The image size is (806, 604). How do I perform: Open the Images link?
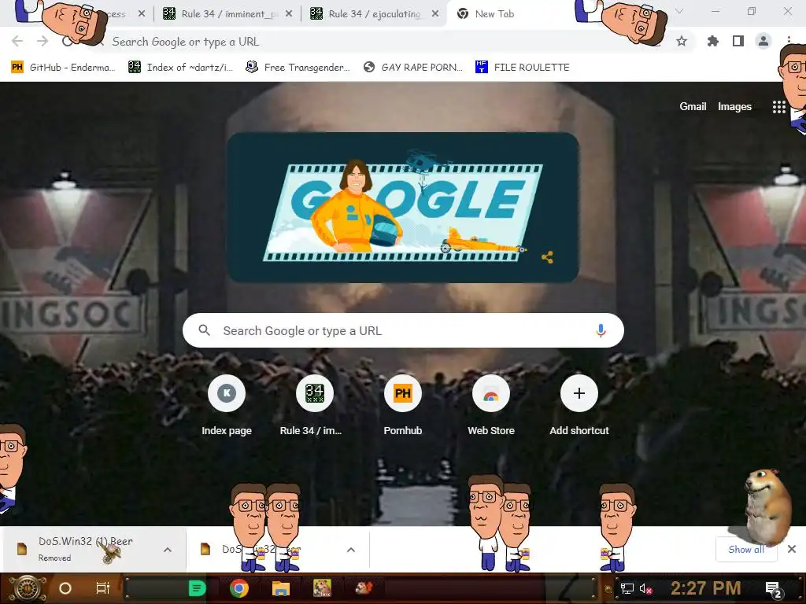click(734, 106)
